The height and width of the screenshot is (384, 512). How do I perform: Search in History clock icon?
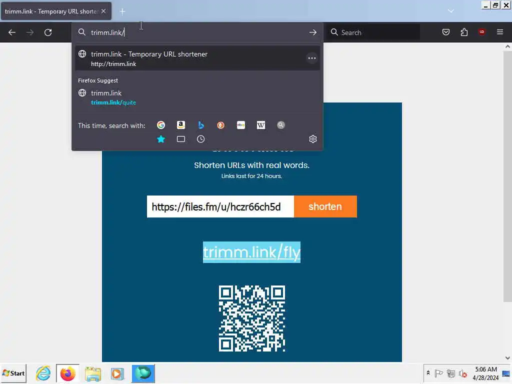[201, 139]
